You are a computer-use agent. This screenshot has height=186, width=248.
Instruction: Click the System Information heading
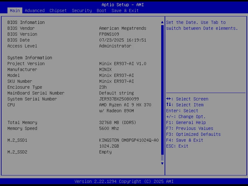click(x=30, y=58)
